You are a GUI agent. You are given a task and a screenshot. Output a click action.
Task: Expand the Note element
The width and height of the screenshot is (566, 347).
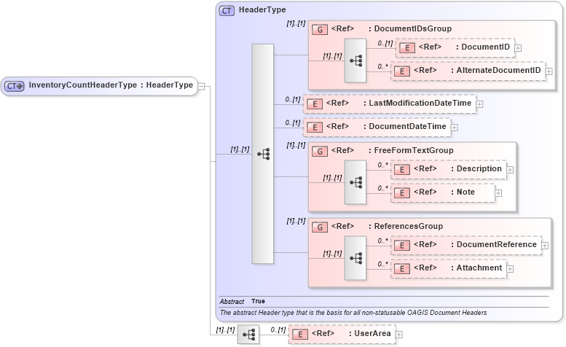pos(498,193)
